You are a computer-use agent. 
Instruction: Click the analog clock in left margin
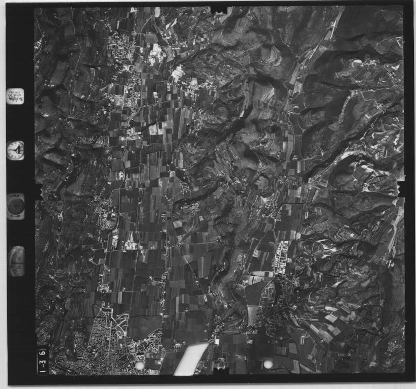pyautogui.click(x=15, y=150)
